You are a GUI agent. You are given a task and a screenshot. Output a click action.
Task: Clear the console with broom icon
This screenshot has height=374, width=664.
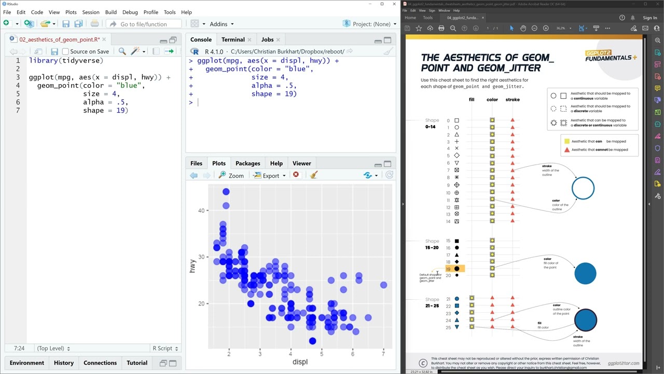tap(388, 51)
